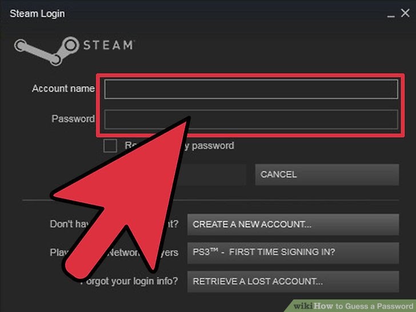Click the wikiHow watermark logo
The width and height of the screenshot is (416, 312).
click(x=303, y=306)
